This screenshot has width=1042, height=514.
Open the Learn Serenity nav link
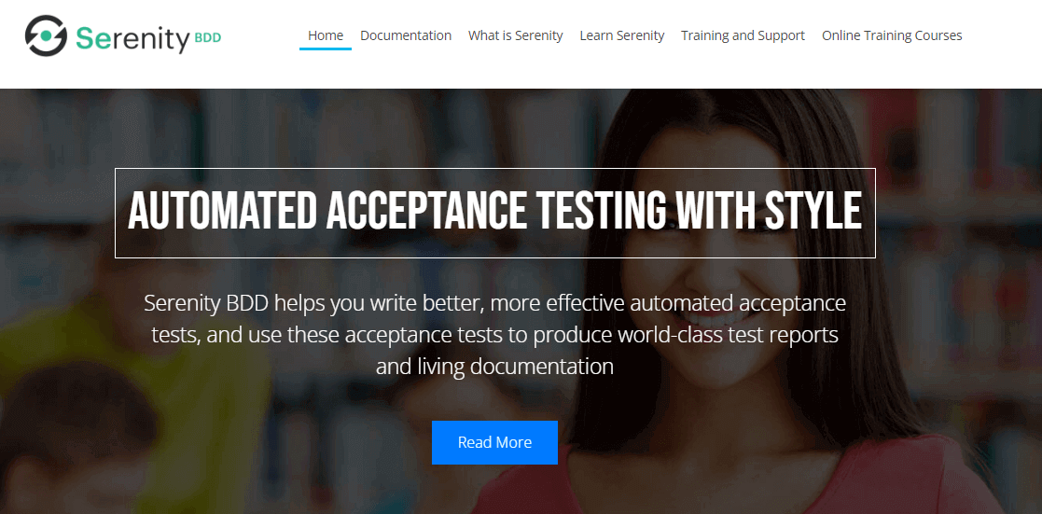(622, 35)
